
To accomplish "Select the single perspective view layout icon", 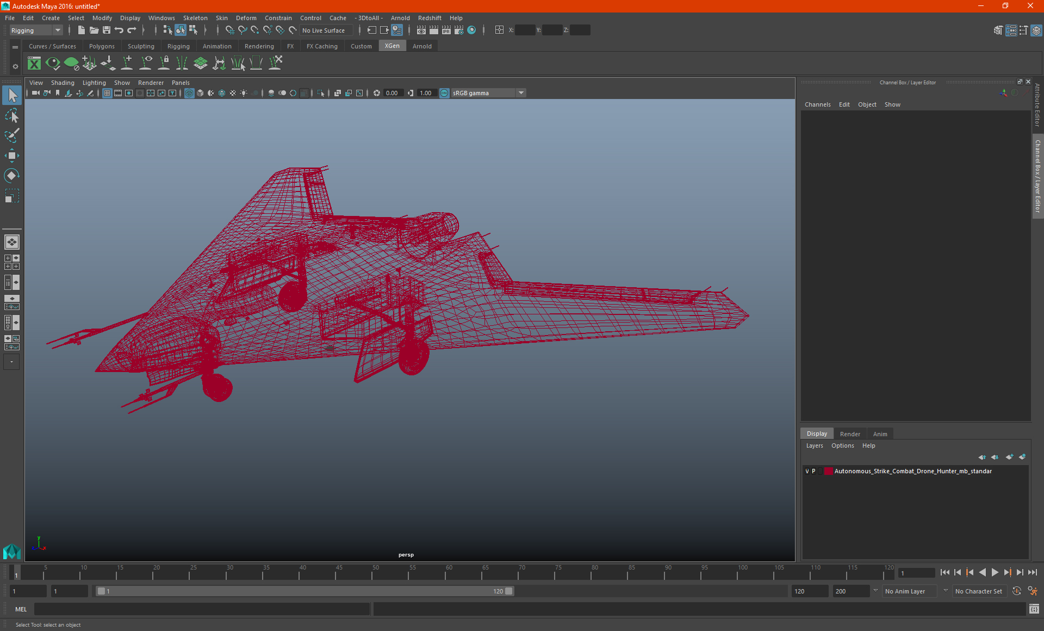I will point(12,242).
